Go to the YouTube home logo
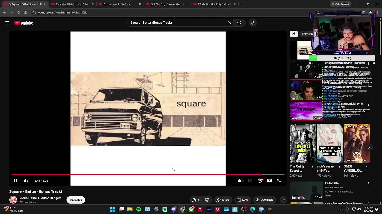Image resolution: width=382 pixels, height=214 pixels. (24, 23)
